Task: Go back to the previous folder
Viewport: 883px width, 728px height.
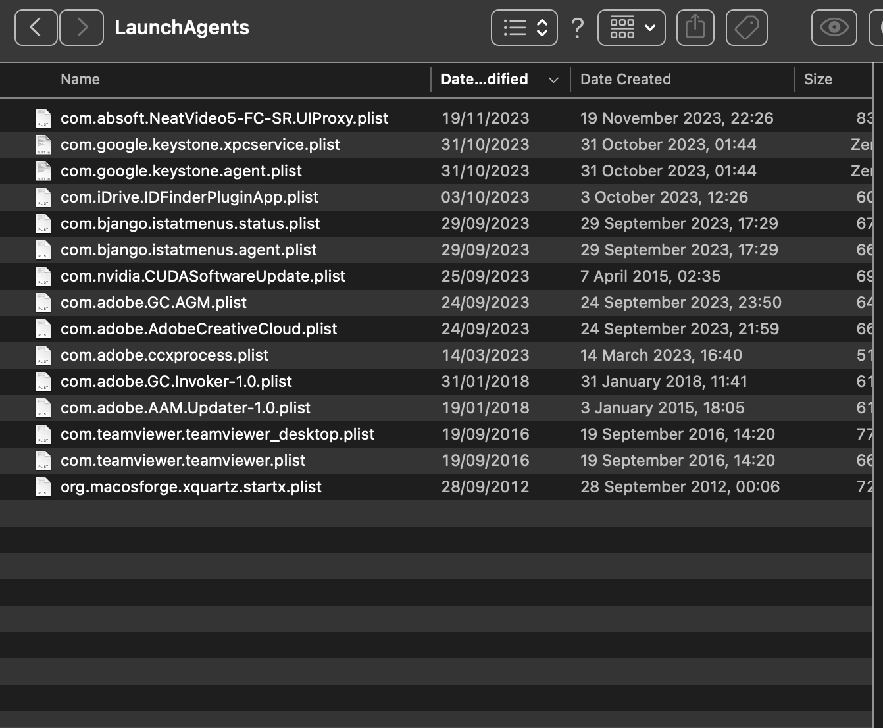Action: pos(36,28)
